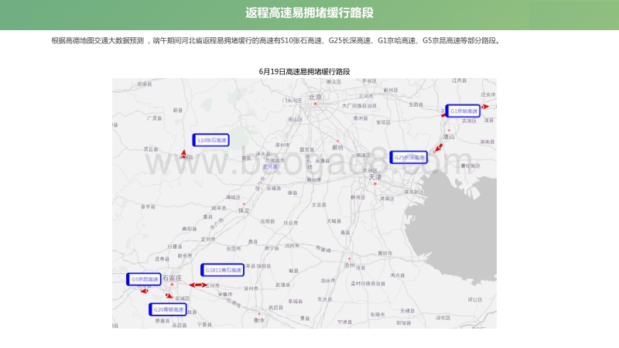Click the 宝坻区 map label
The width and height of the screenshot is (619, 348).
click(383, 122)
